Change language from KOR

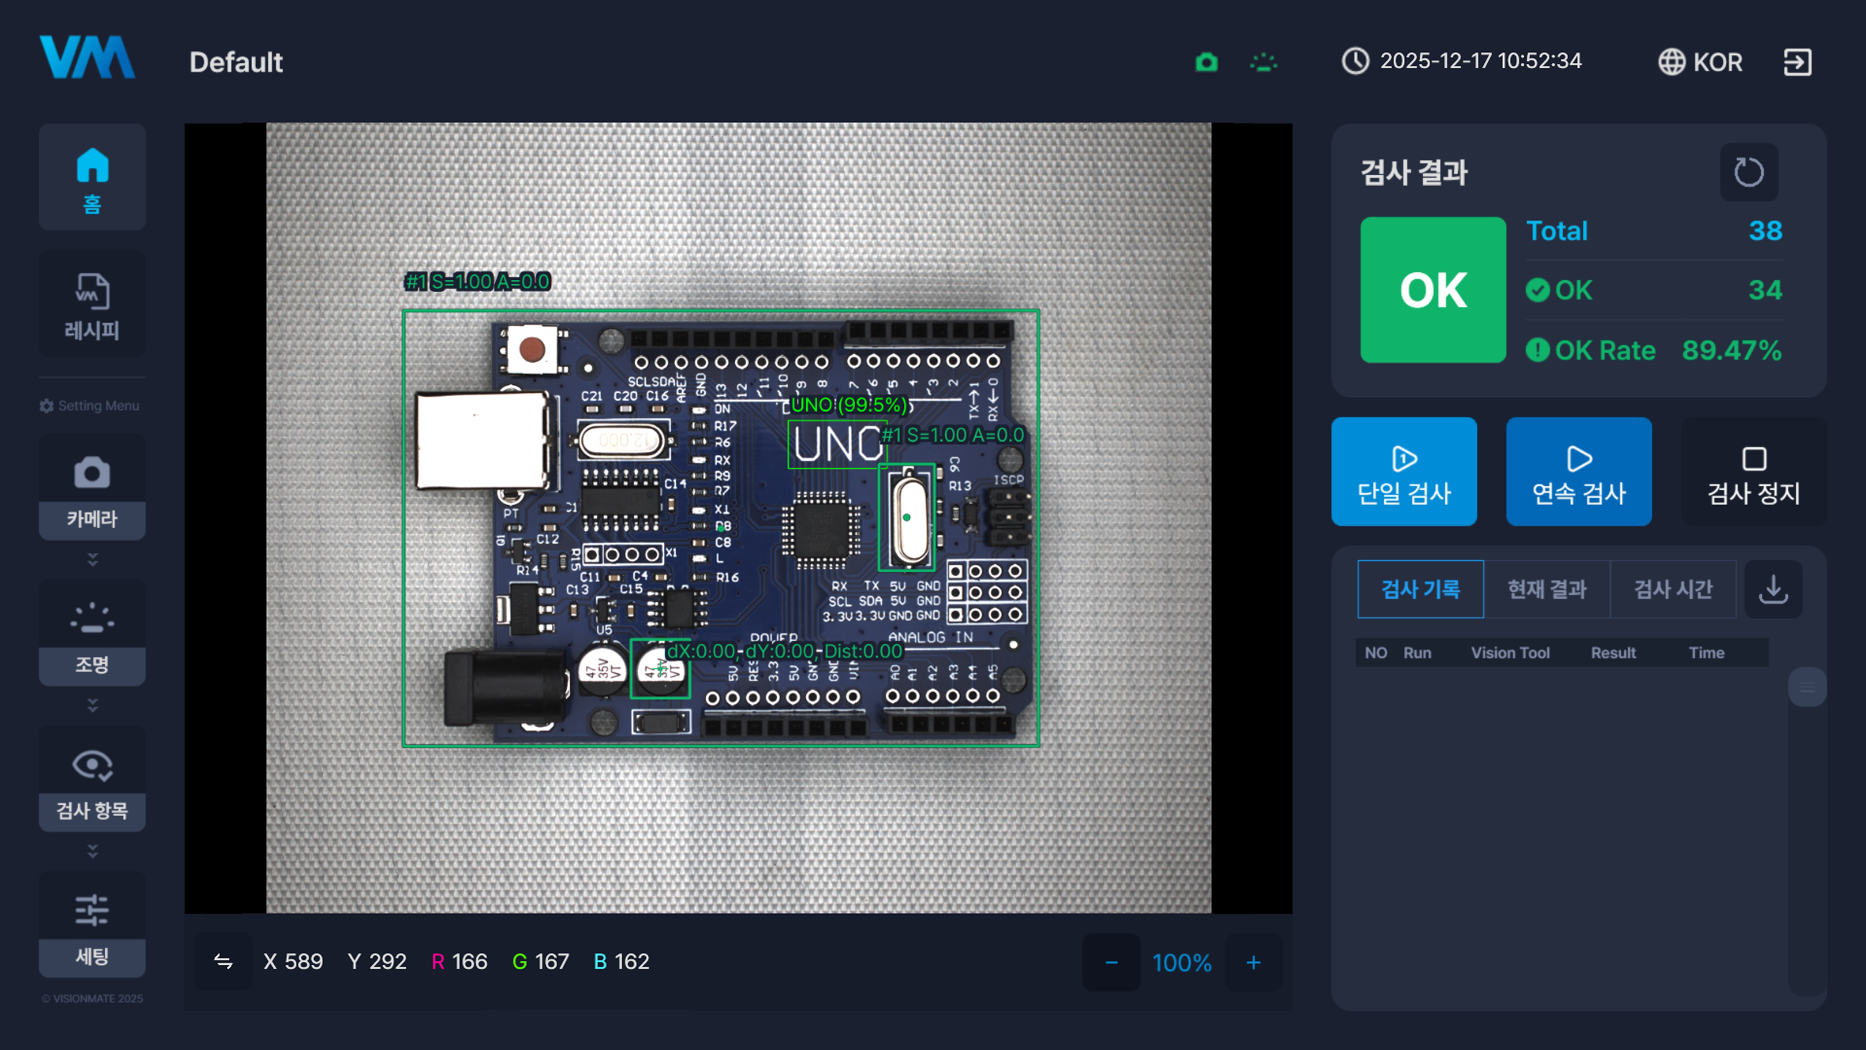click(1718, 62)
